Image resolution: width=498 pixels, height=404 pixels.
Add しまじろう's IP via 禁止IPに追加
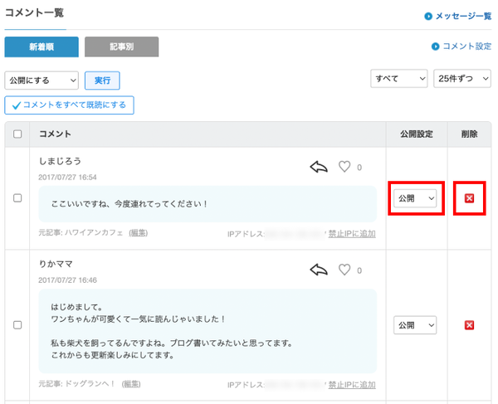[x=352, y=234]
